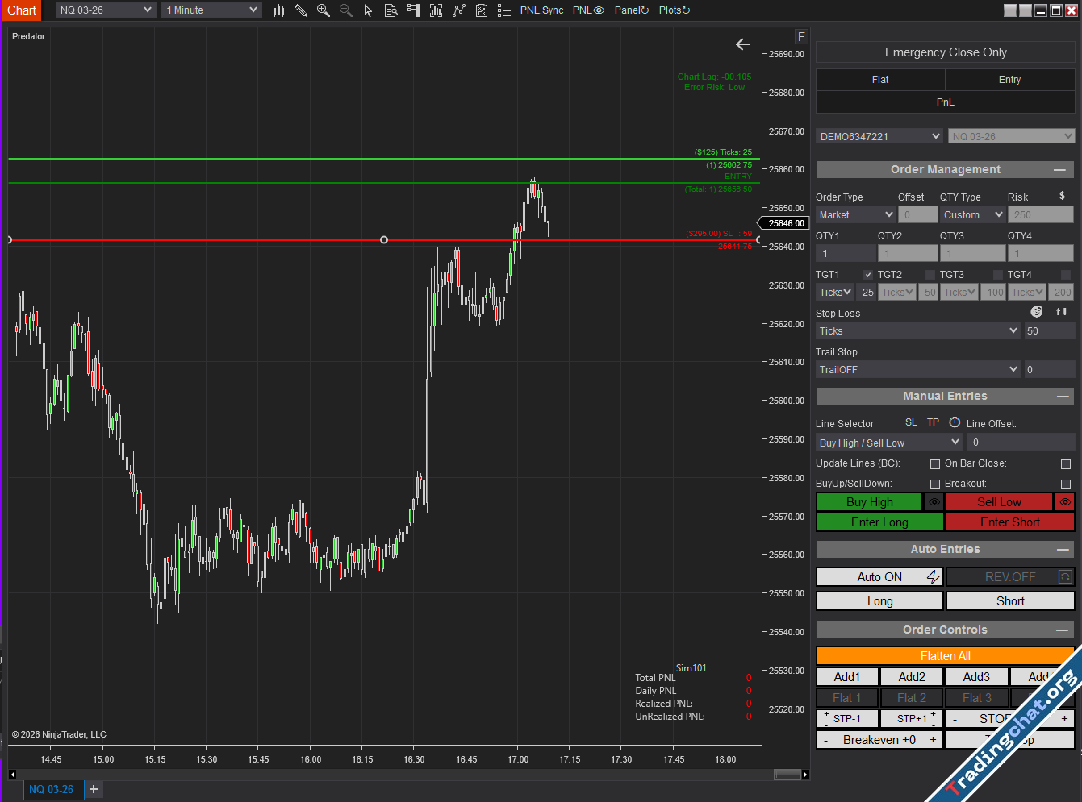This screenshot has width=1082, height=802.
Task: Open the 1 Minute timeframe dropdown
Action: [211, 10]
